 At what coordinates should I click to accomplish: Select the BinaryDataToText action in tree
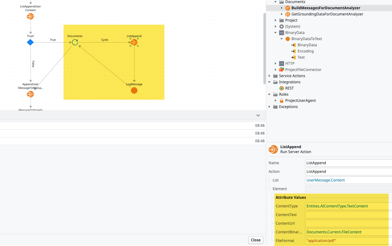click(x=306, y=39)
